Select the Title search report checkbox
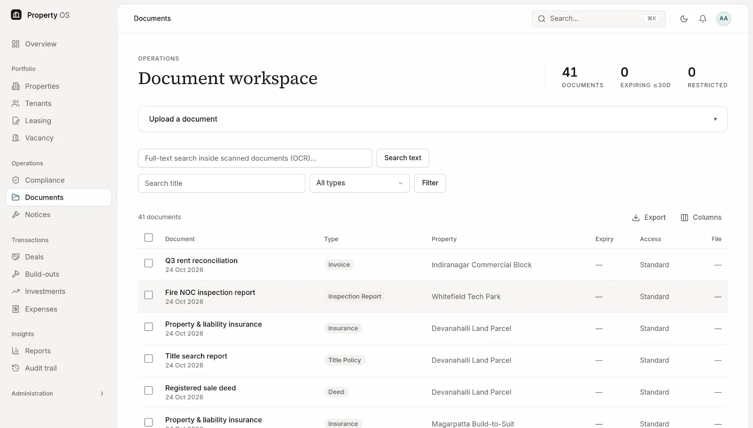The width and height of the screenshot is (753, 428). click(148, 358)
